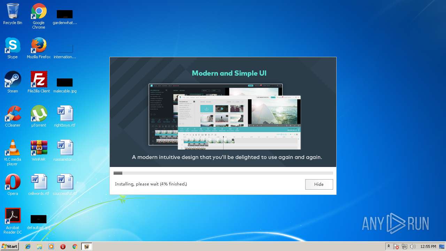Show hidden system tray icons
446x251 pixels.
point(389,246)
